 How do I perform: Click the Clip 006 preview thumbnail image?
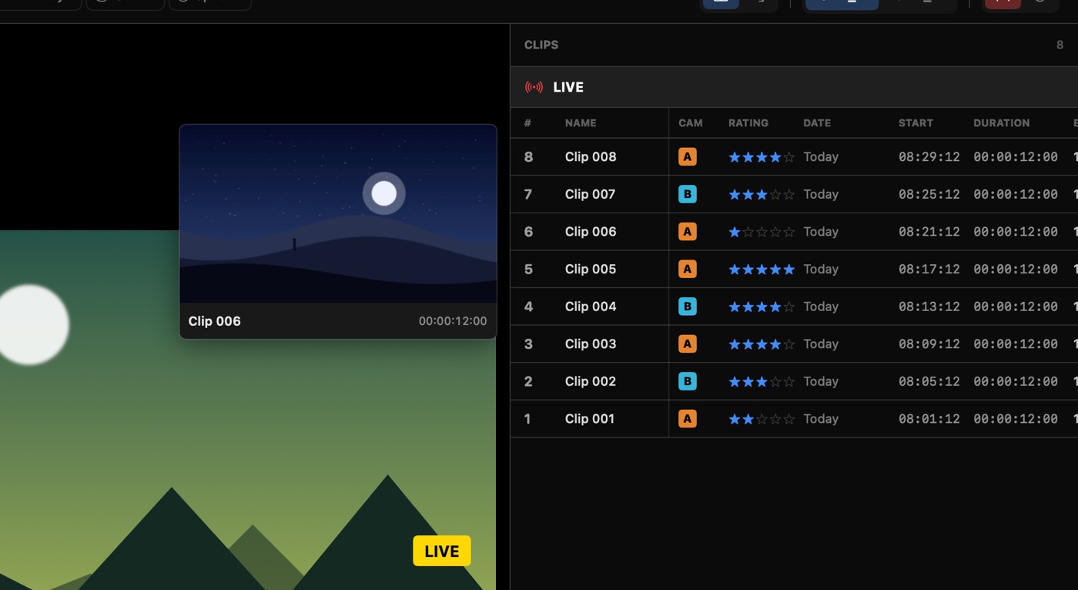[338, 214]
